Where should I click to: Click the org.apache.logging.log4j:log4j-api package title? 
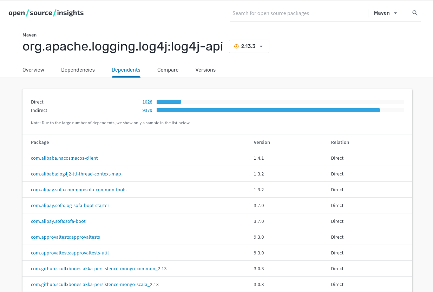[123, 46]
